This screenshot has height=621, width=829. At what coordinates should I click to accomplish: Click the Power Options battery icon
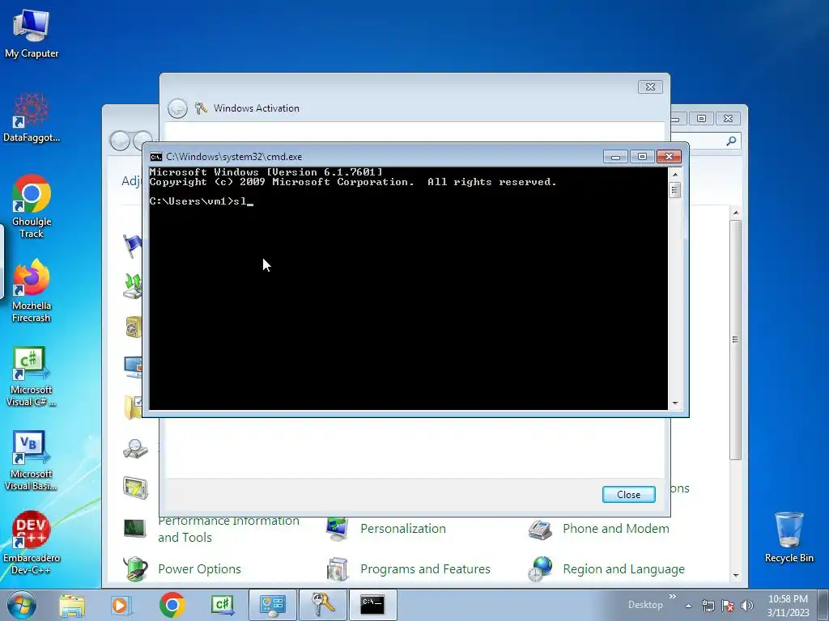[135, 569]
